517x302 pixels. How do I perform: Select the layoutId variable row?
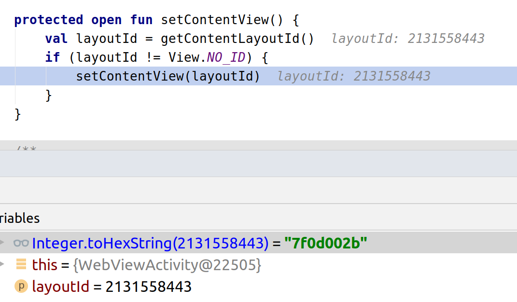(x=60, y=287)
